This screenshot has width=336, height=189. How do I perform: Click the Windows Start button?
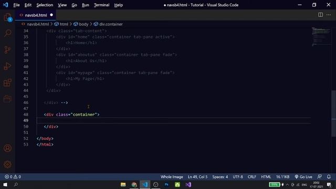pyautogui.click(x=5, y=184)
